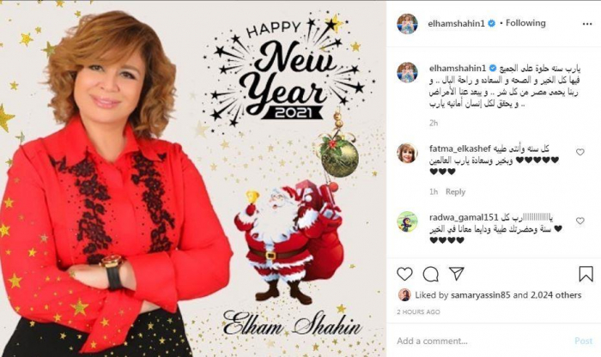Save post with bookmark icon
This screenshot has width=601, height=357.
[x=586, y=274]
